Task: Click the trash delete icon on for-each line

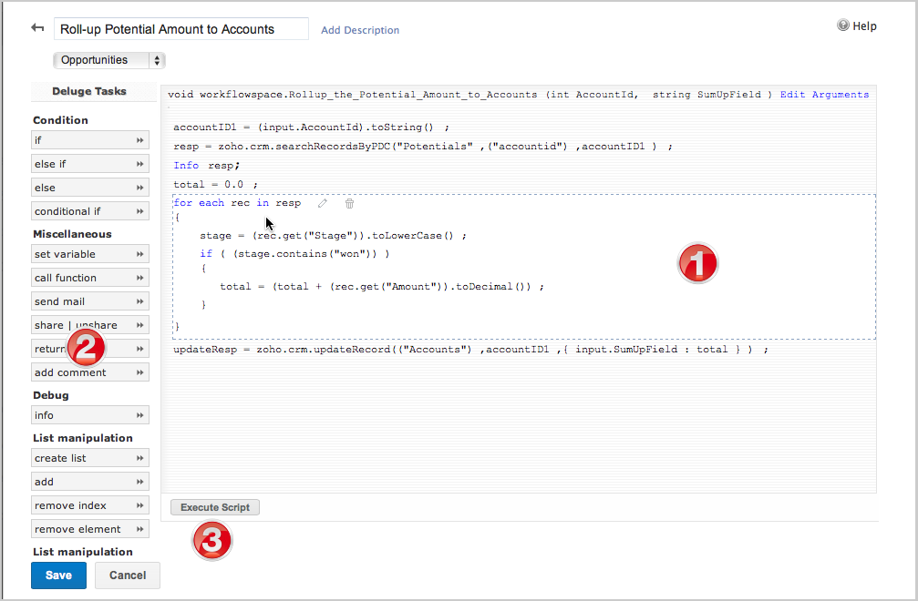Action: click(x=349, y=203)
